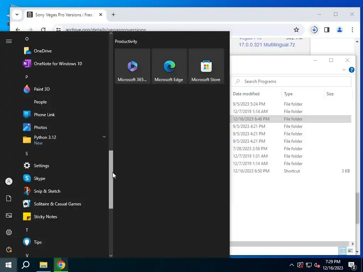The height and width of the screenshot is (272, 363).
Task: Open Documents from the Start sidebar
Action: pos(9,198)
